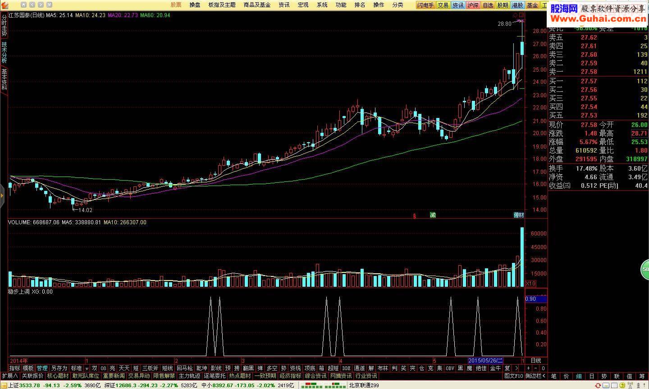Open the small v dropdown next to 标准
The height and width of the screenshot is (389, 649).
coord(87,368)
